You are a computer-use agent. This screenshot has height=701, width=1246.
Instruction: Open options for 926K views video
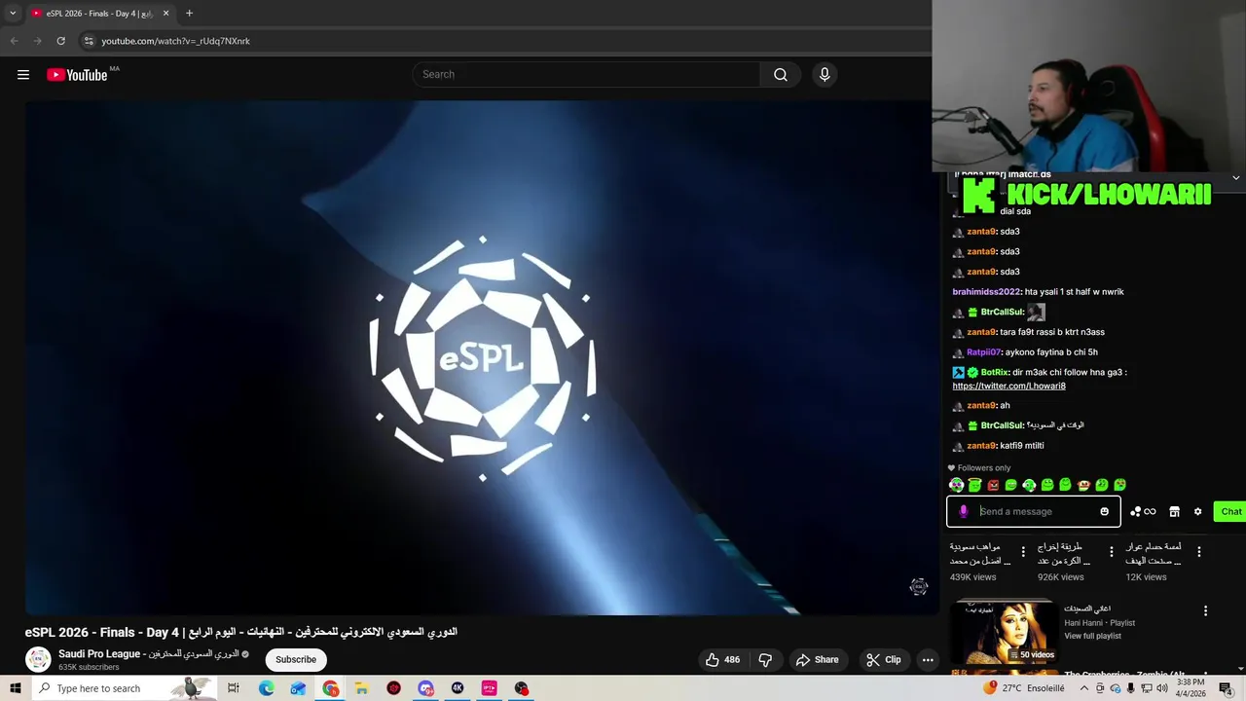point(1112,552)
